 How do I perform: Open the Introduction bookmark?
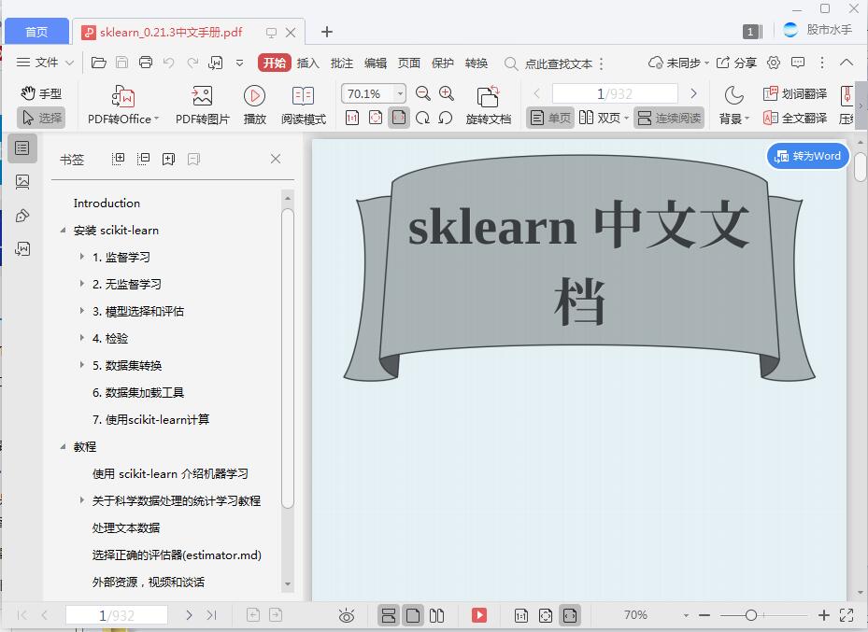(x=106, y=203)
